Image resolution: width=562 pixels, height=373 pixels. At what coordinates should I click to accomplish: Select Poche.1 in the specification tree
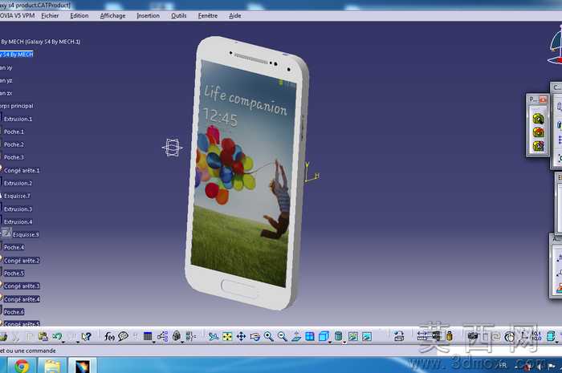tap(14, 132)
